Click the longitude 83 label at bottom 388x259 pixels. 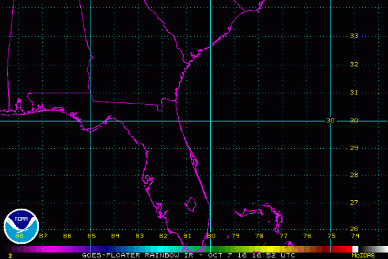point(139,236)
